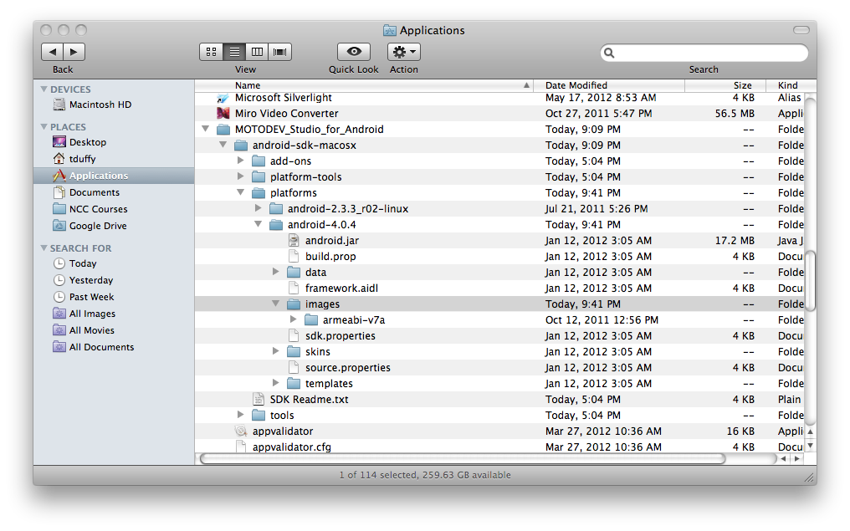Image resolution: width=850 pixels, height=531 pixels.
Task: Click the horizontal scrollbar right arrow
Action: 796,458
